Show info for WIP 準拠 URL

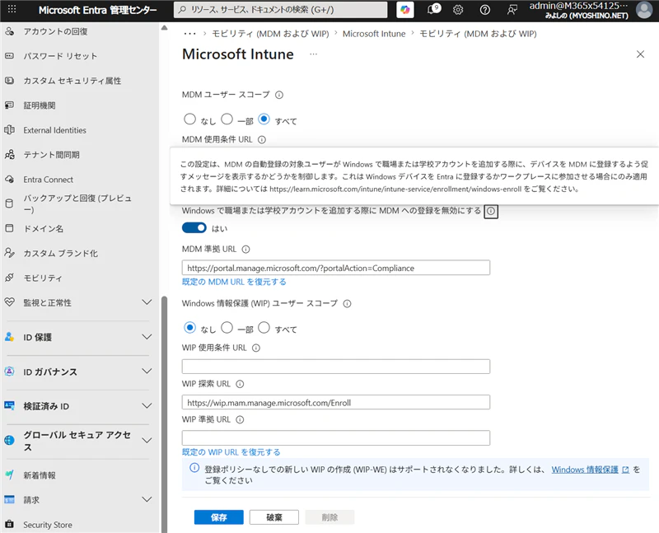click(x=240, y=419)
